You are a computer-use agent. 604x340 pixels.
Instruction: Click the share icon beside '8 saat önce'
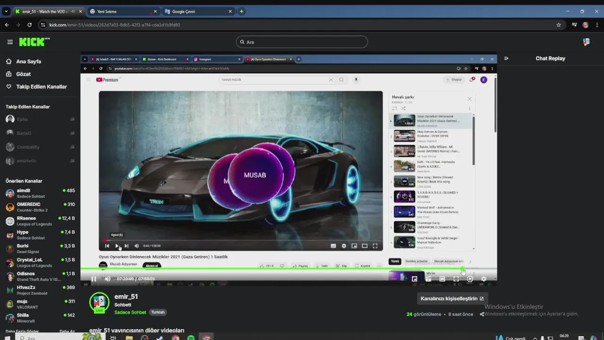[x=482, y=314]
